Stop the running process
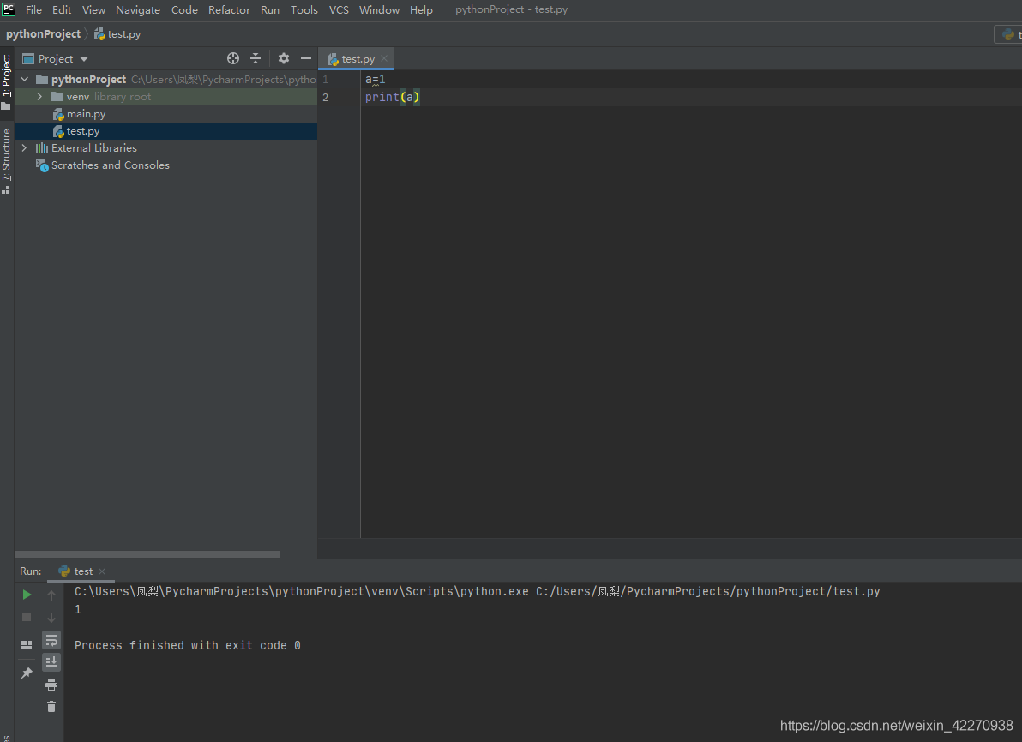 click(27, 618)
